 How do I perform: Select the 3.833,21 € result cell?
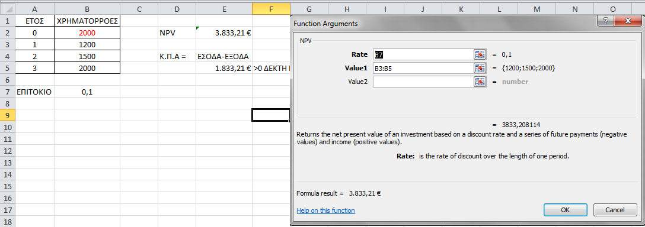point(224,33)
